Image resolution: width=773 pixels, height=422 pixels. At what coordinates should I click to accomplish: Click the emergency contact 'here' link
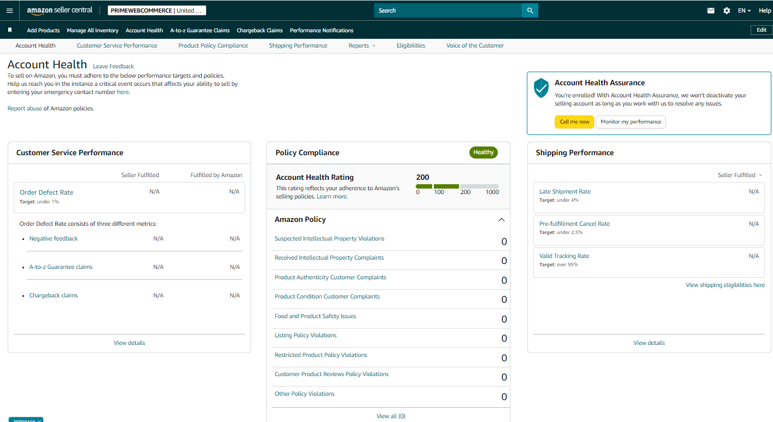[x=123, y=92]
